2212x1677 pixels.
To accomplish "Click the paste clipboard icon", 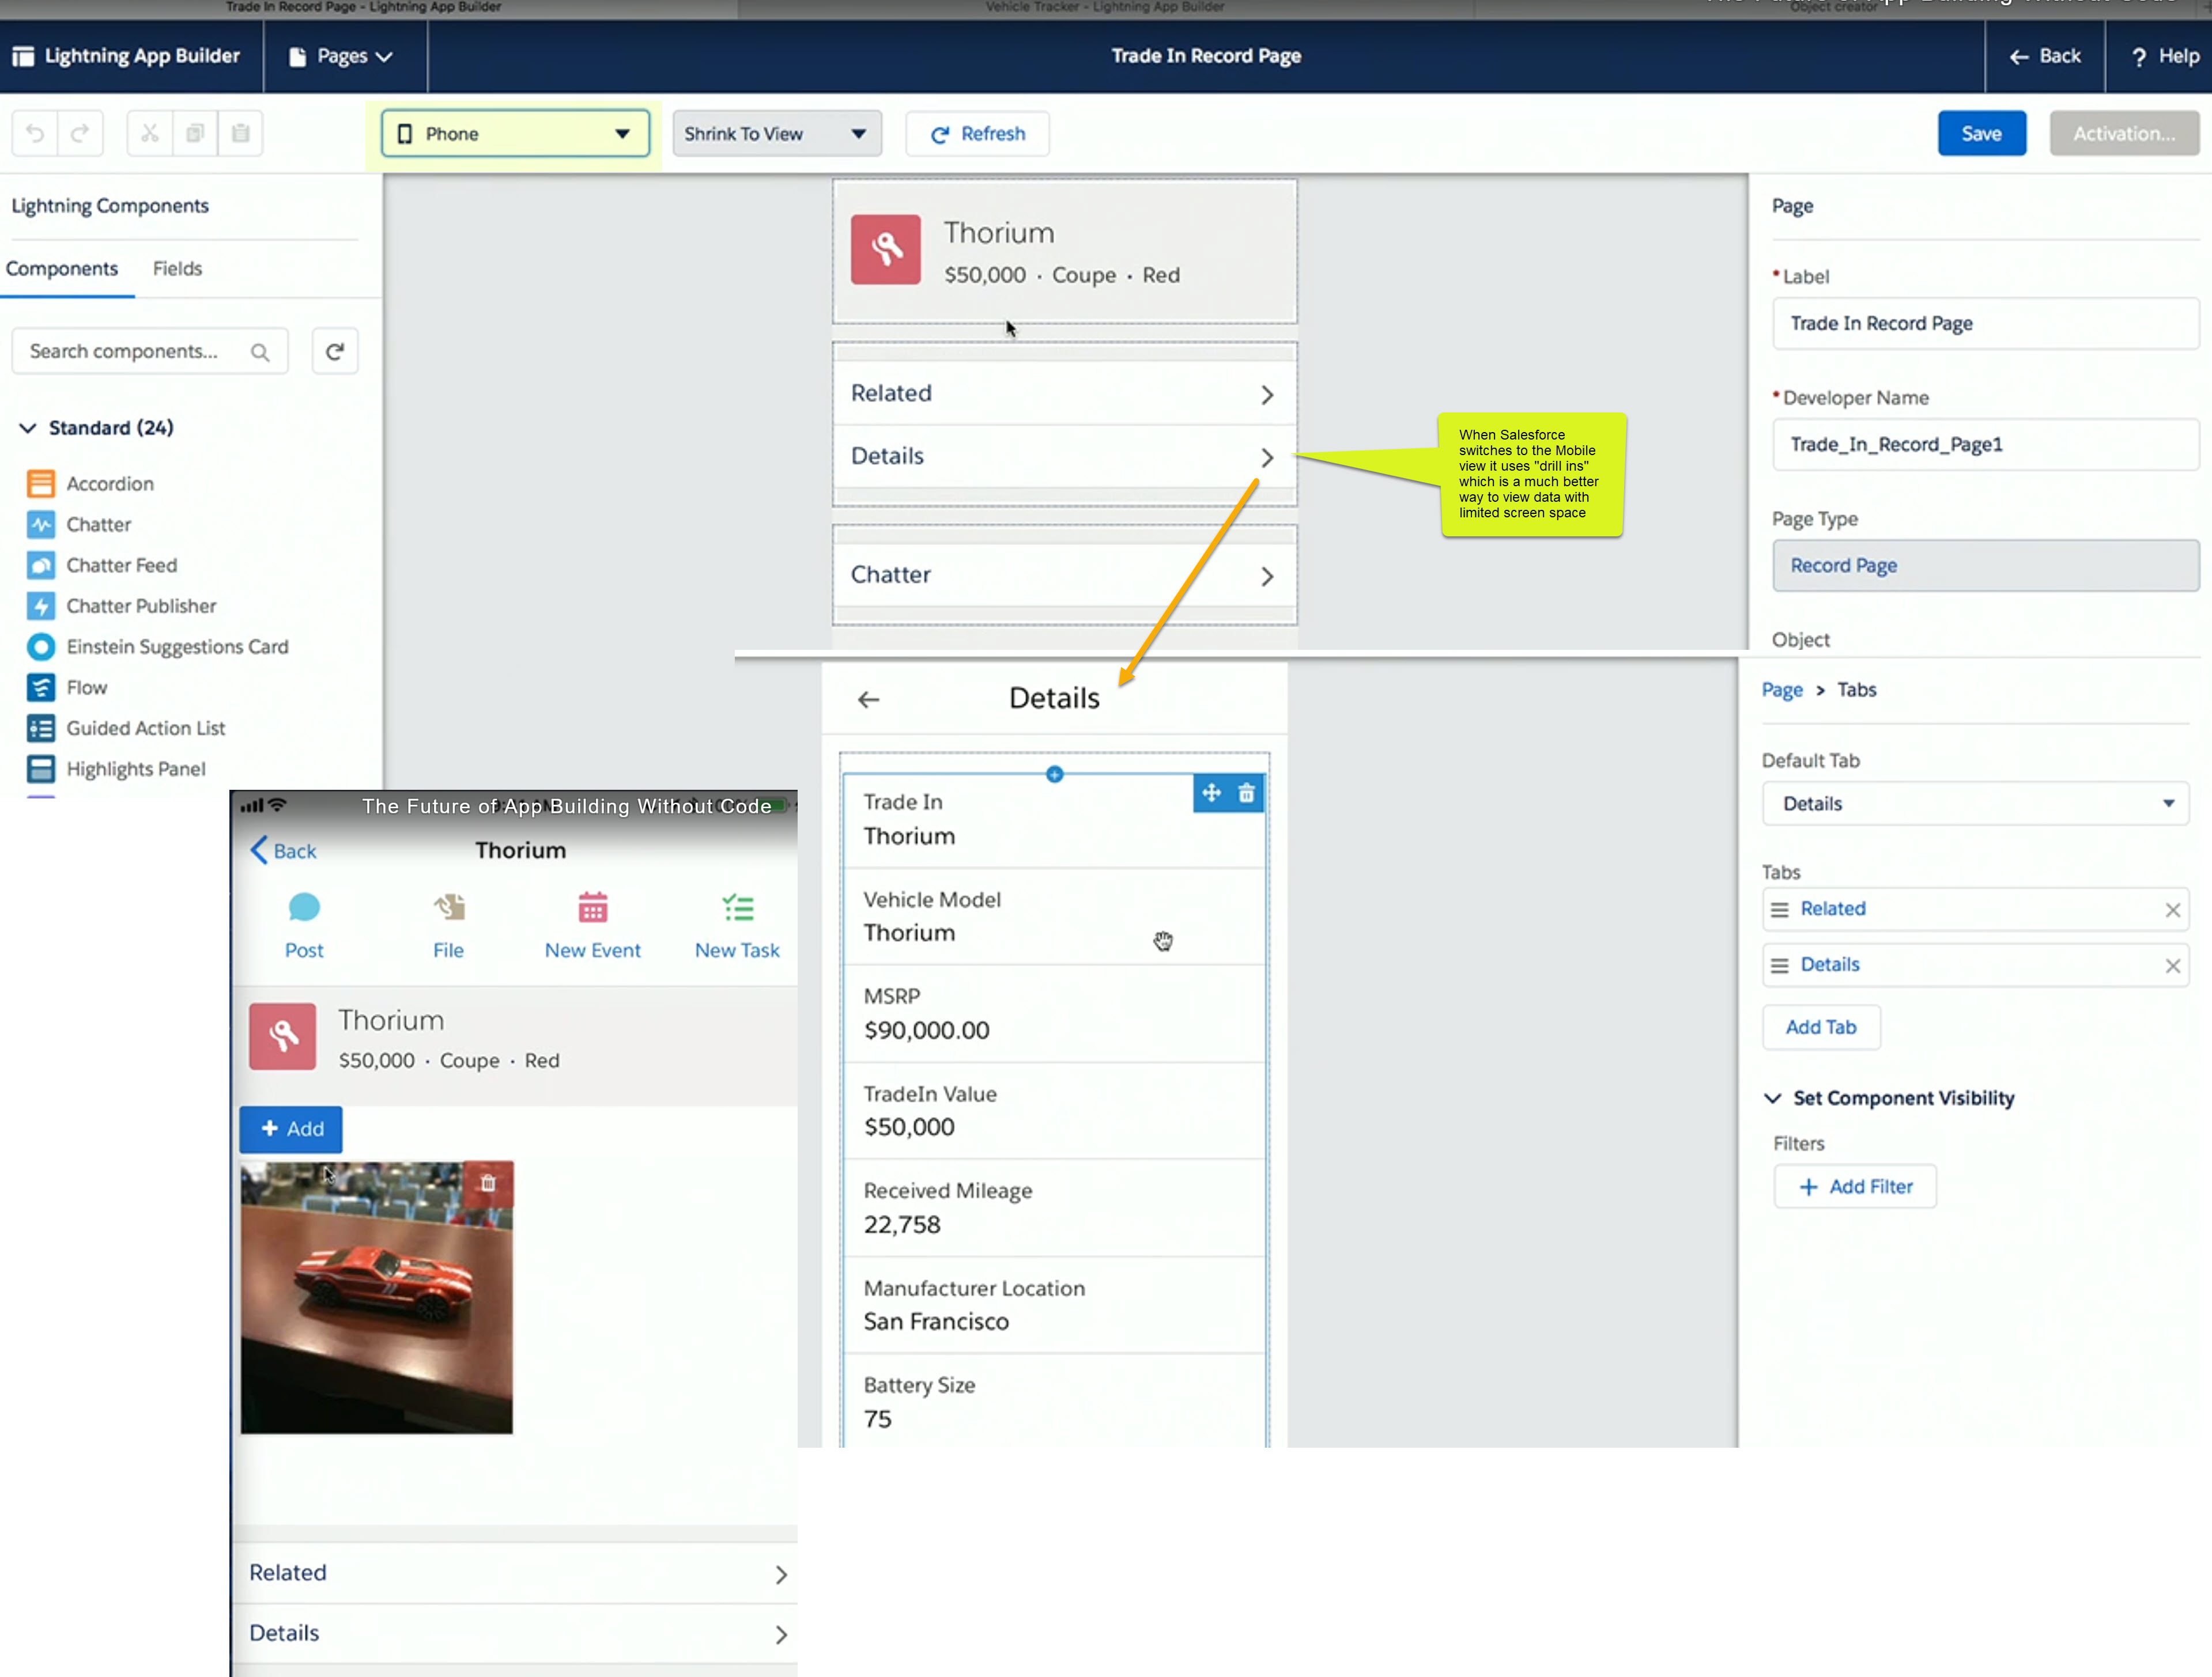I will (x=241, y=133).
